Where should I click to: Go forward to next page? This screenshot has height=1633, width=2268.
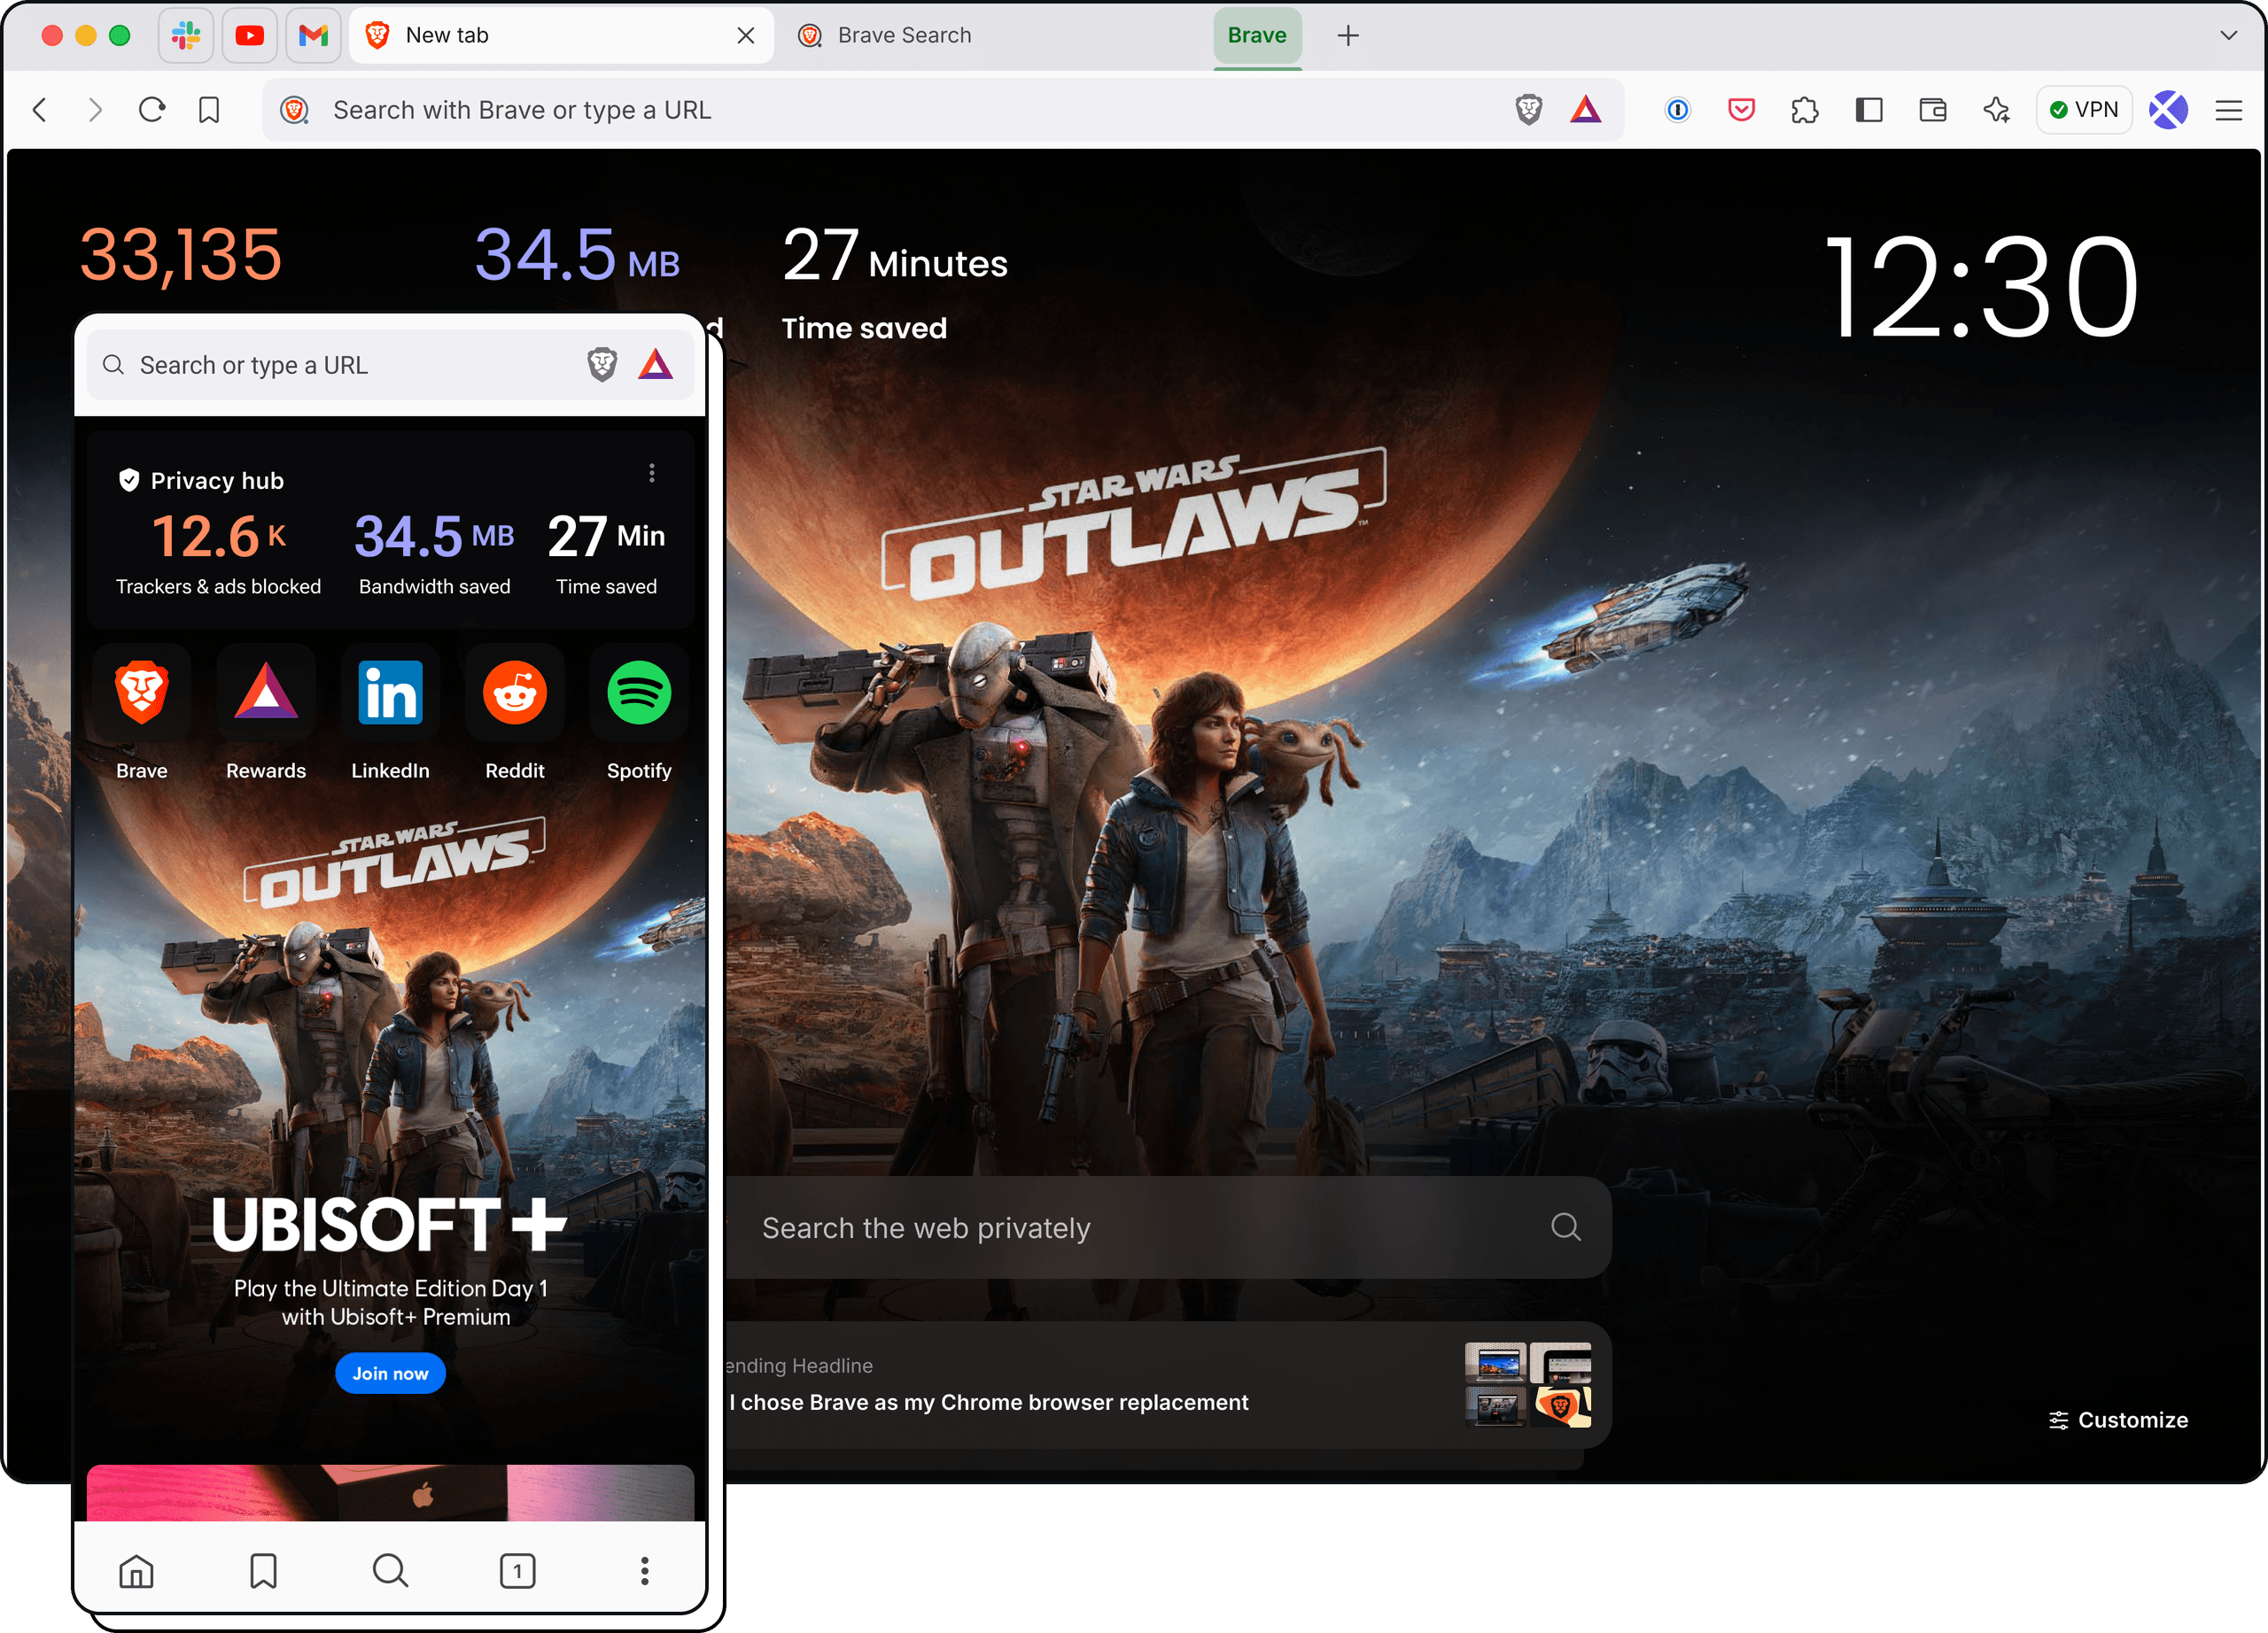(x=95, y=110)
